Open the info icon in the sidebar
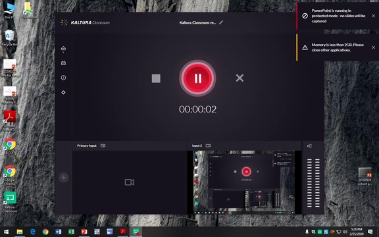The height and width of the screenshot is (237, 379). pyautogui.click(x=63, y=78)
